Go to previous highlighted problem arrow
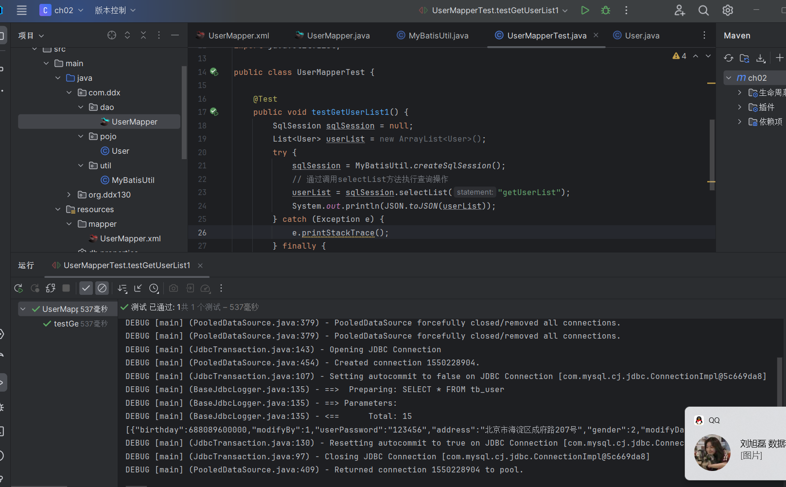This screenshot has width=786, height=487. (696, 56)
